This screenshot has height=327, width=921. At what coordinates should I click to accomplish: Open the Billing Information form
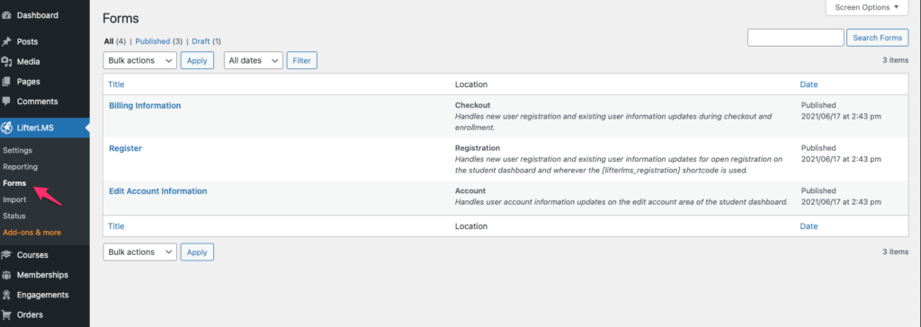[145, 106]
